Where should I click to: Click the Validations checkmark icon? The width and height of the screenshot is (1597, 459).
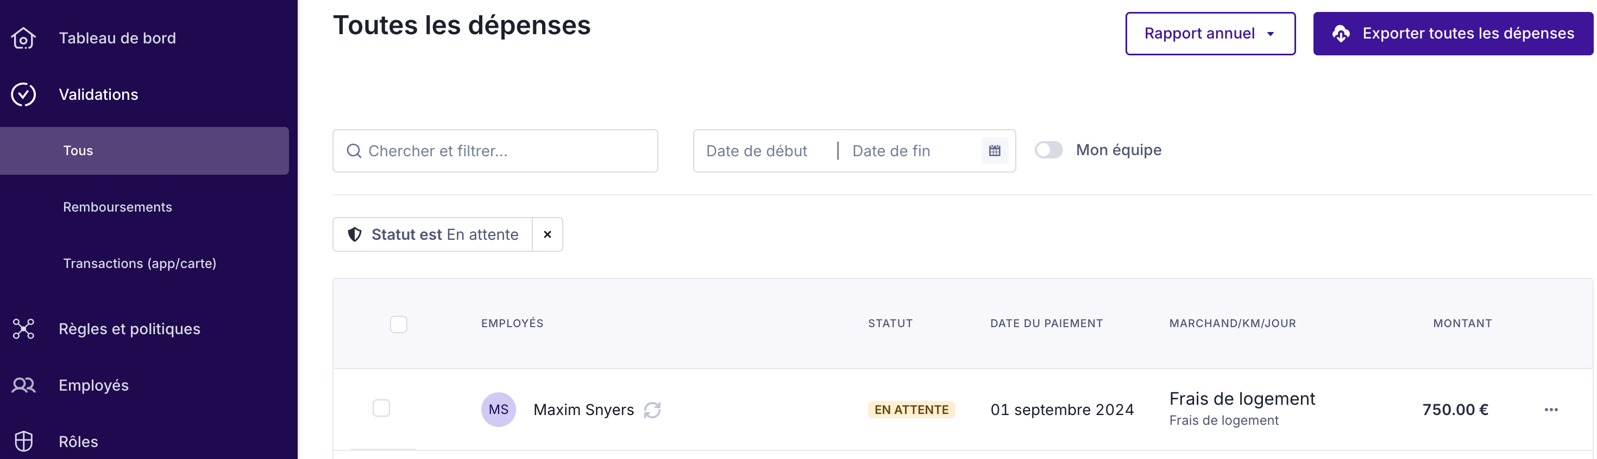[23, 95]
